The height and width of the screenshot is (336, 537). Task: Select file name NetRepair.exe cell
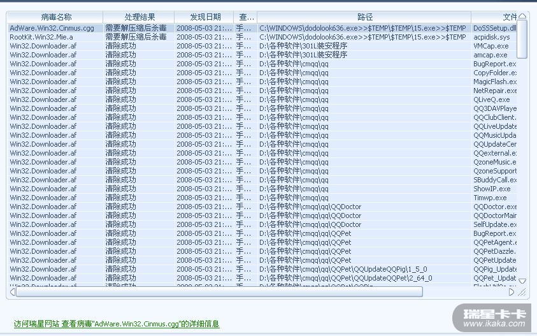[x=494, y=91]
